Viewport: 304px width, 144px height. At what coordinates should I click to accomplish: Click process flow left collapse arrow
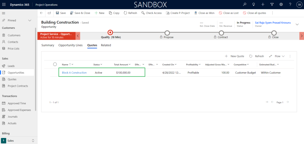[78, 36]
